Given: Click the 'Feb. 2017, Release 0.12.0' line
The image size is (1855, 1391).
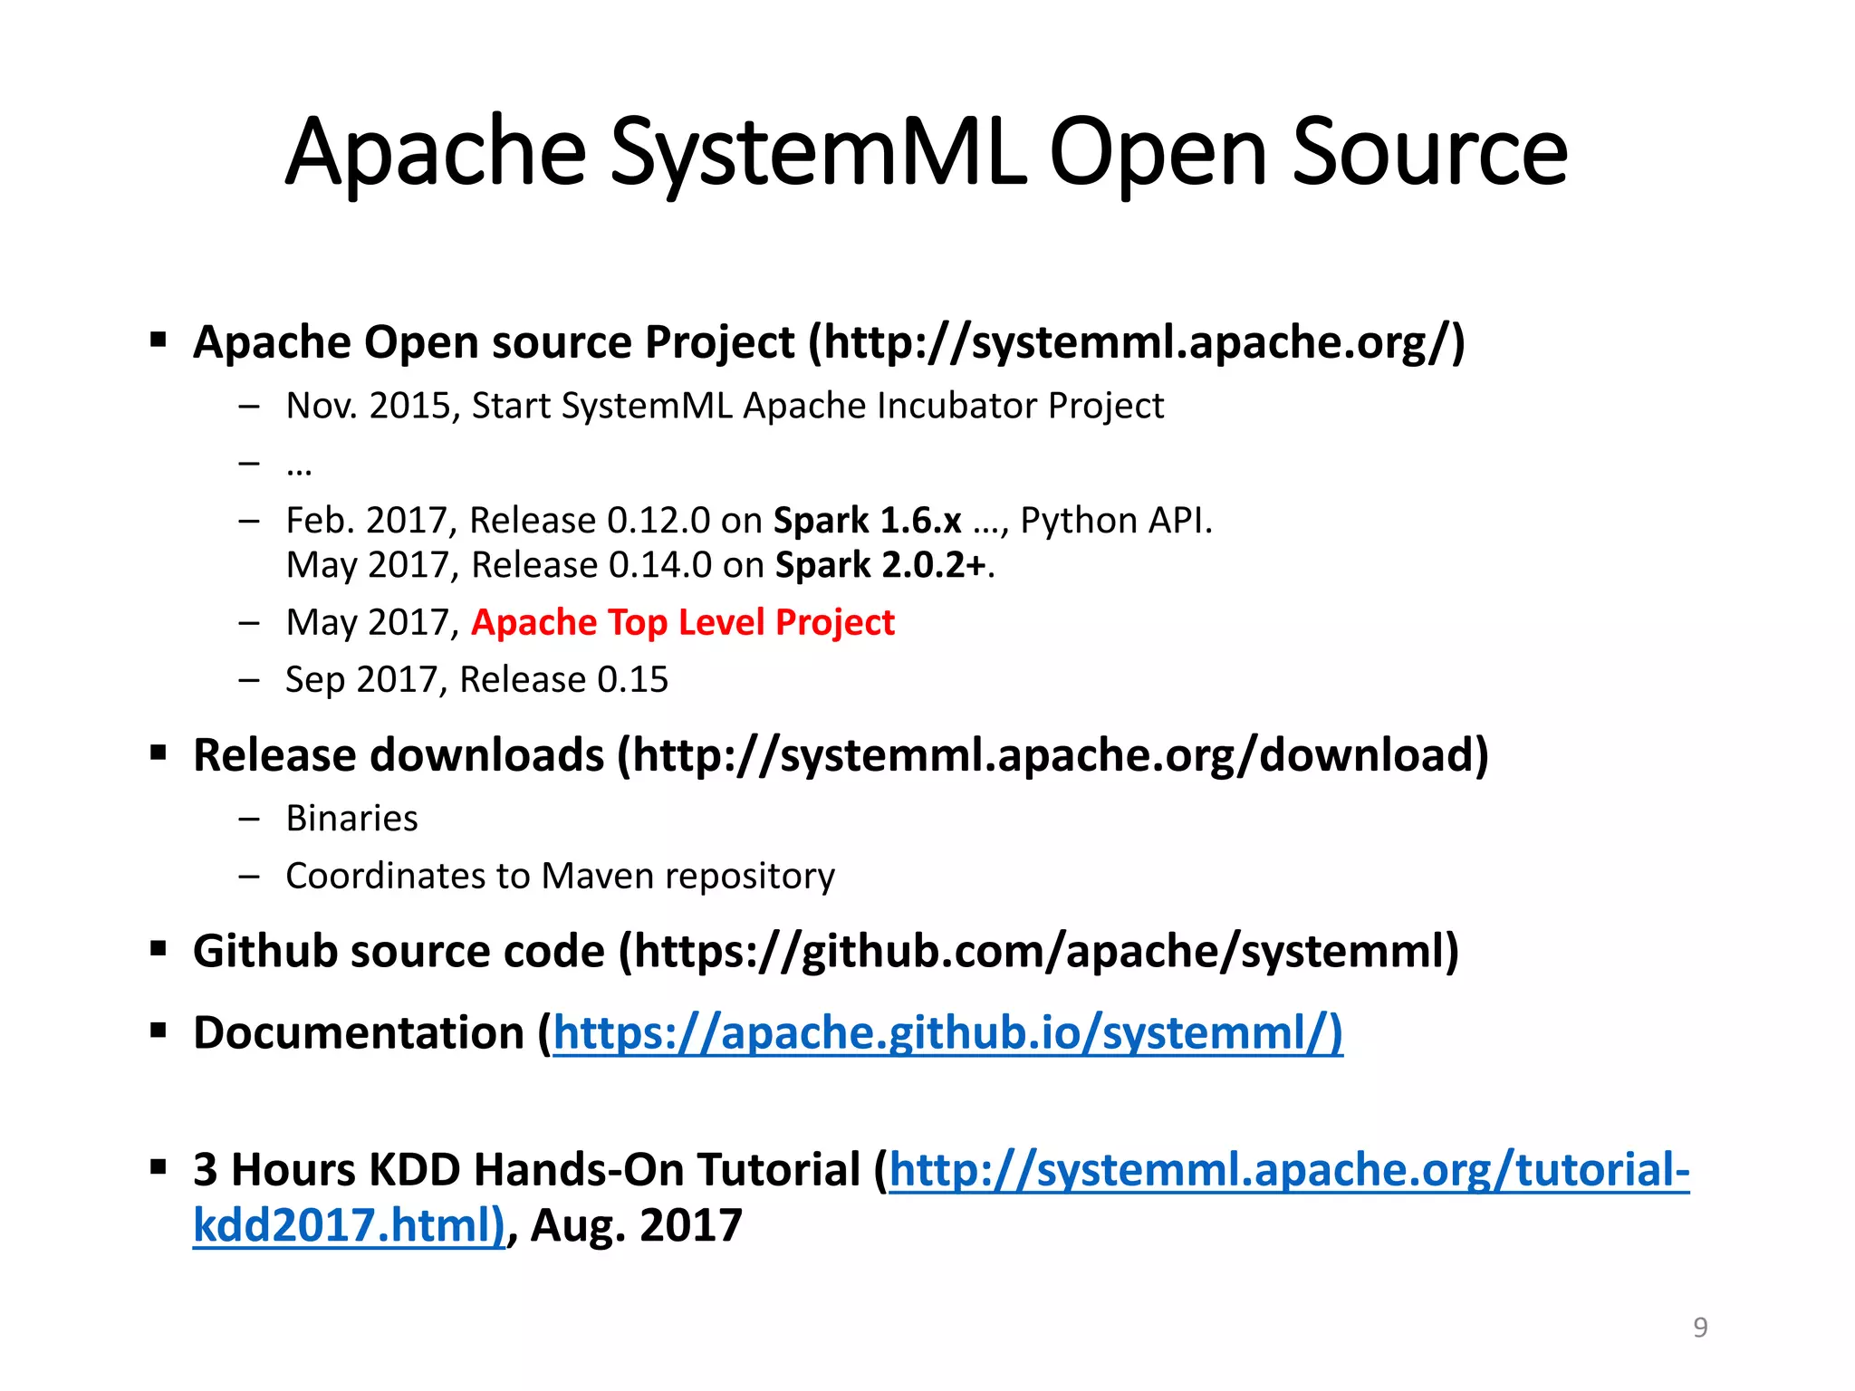Looking at the screenshot, I should click(749, 521).
